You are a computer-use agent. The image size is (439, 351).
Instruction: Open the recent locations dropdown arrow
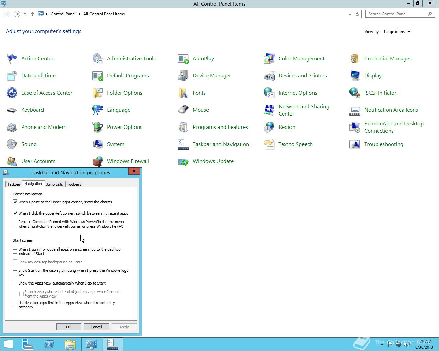[x=25, y=14]
